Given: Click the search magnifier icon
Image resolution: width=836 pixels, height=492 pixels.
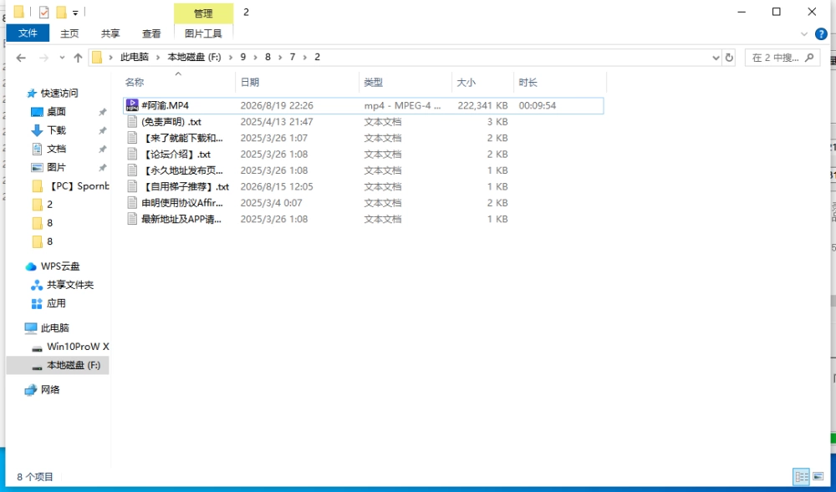Looking at the screenshot, I should (x=809, y=57).
